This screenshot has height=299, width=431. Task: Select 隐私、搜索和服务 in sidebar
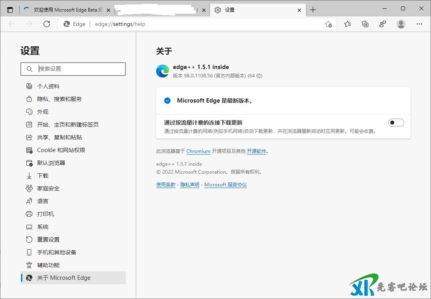tap(59, 99)
